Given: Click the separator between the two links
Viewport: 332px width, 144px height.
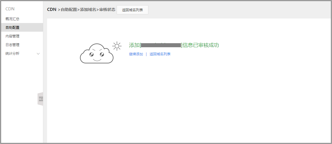Looking at the screenshot, I should point(146,54).
